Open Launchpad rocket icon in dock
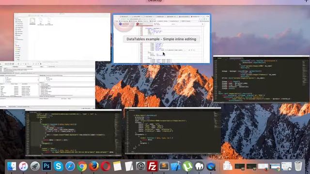The width and height of the screenshot is (310, 174). point(35,166)
